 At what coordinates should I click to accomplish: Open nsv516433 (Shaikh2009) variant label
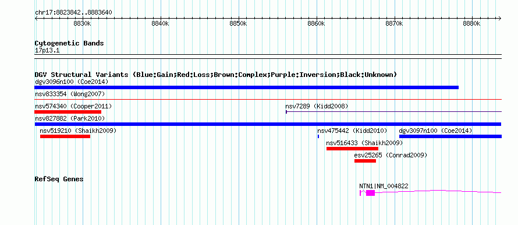364,143
